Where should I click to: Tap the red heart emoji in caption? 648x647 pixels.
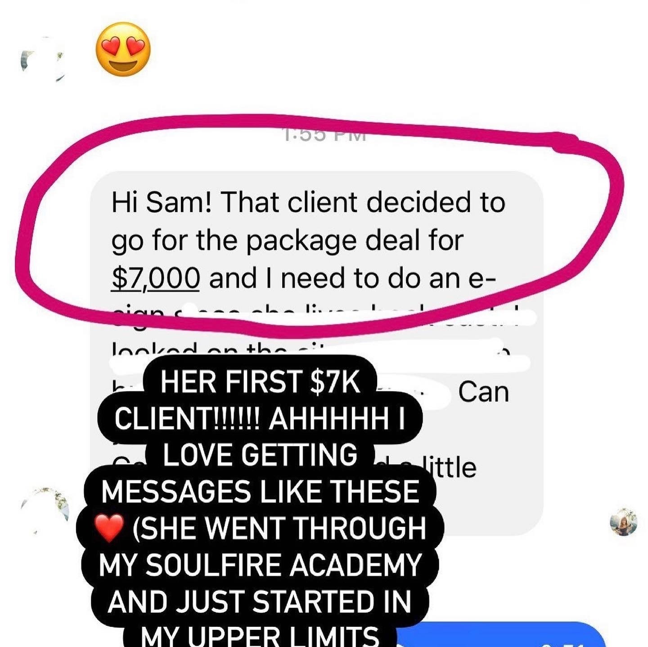pos(108,528)
